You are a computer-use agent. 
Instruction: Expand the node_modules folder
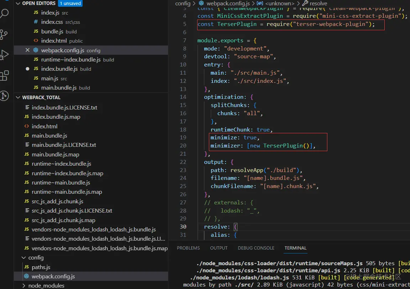click(23, 285)
